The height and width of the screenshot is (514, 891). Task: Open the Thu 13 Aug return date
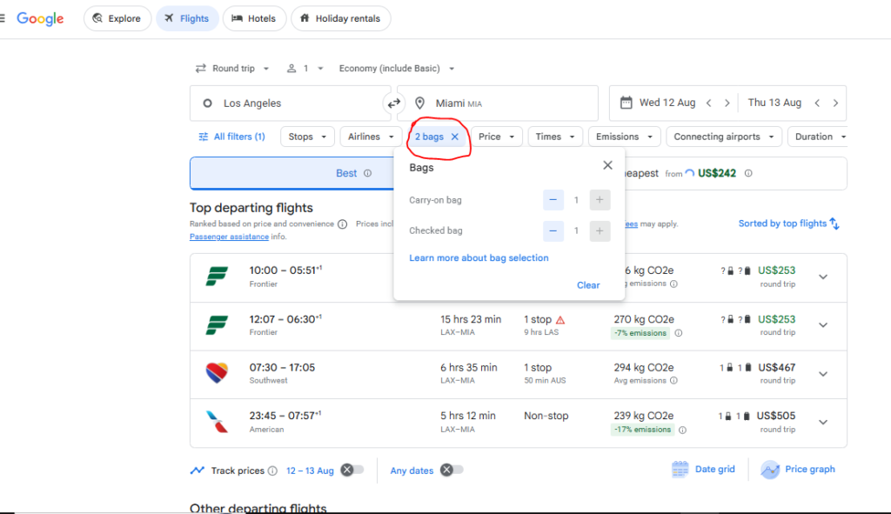[x=774, y=103]
